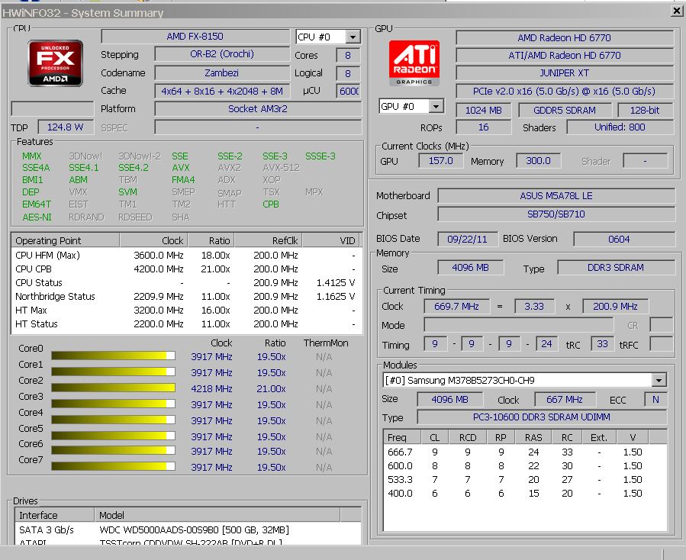Select the 128-bit bus width field
This screenshot has width=686, height=560.
646,111
